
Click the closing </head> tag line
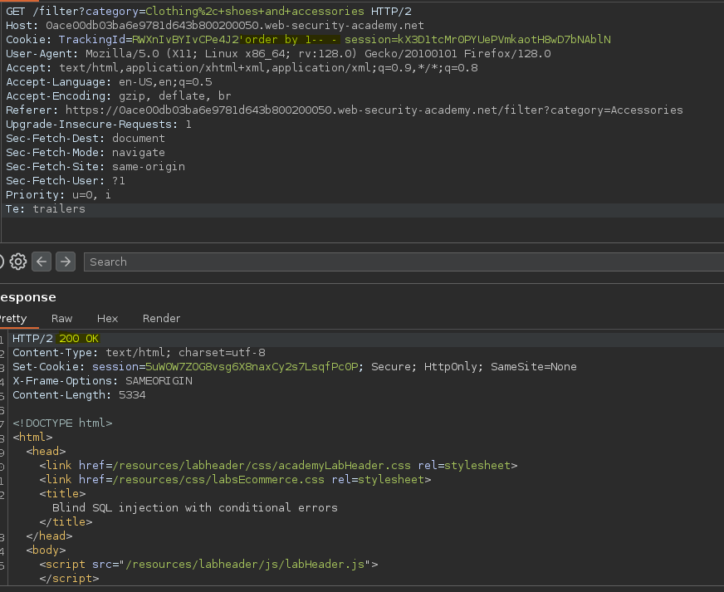49,536
